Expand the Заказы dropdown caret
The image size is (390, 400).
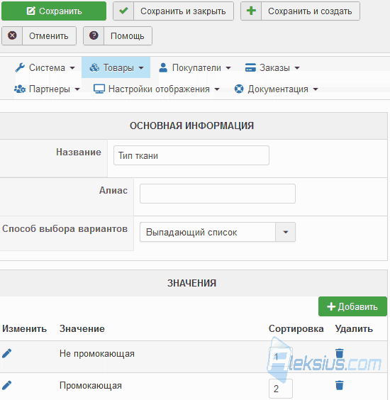pyautogui.click(x=297, y=68)
